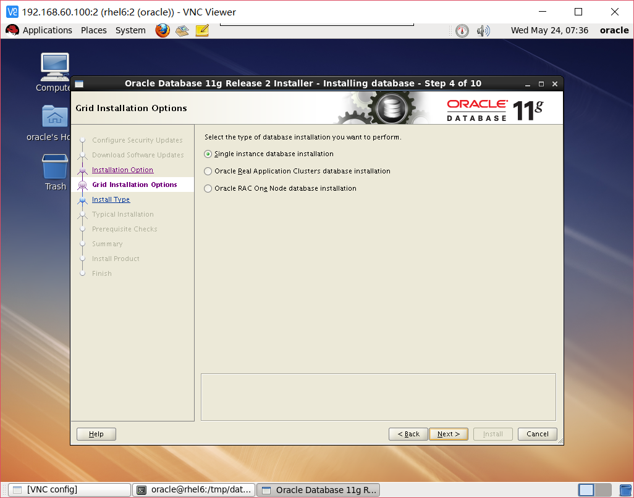634x498 pixels.
Task: Select Oracle RAC One Node database installation
Action: coord(208,188)
